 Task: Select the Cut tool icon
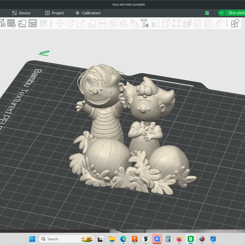[x=102, y=23]
